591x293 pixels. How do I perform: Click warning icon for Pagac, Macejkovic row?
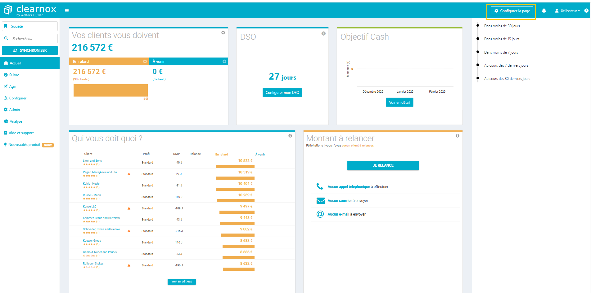[129, 174]
